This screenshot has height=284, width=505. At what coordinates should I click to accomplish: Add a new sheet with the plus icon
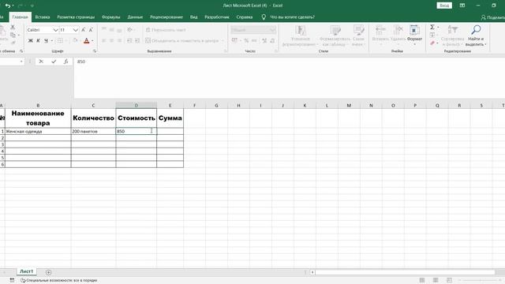point(48,272)
